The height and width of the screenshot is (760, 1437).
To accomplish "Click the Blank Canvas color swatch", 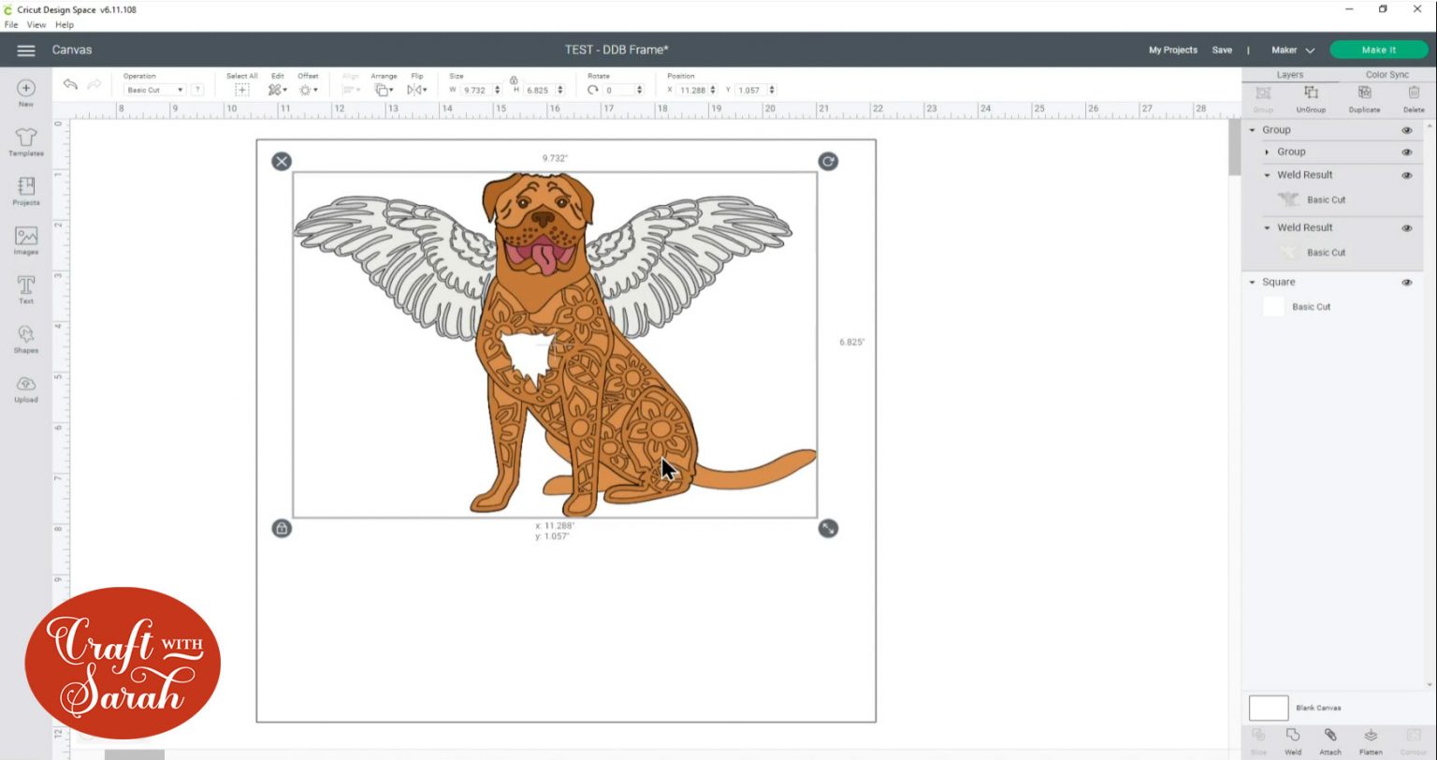I will coord(1269,708).
